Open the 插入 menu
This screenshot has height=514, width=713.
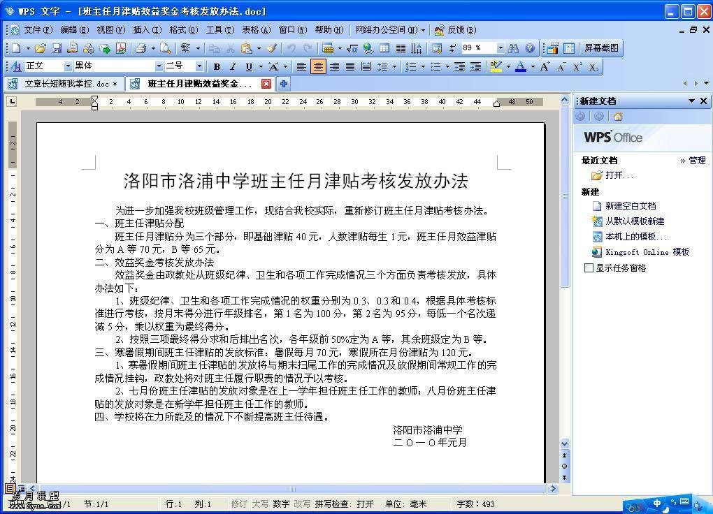tap(147, 30)
